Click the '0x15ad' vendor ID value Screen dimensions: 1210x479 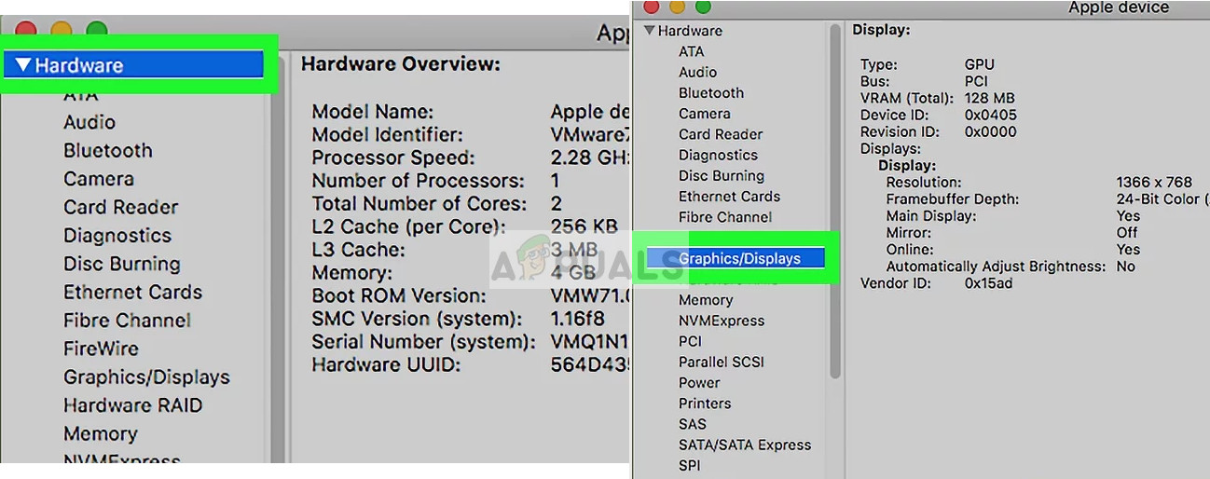[990, 282]
